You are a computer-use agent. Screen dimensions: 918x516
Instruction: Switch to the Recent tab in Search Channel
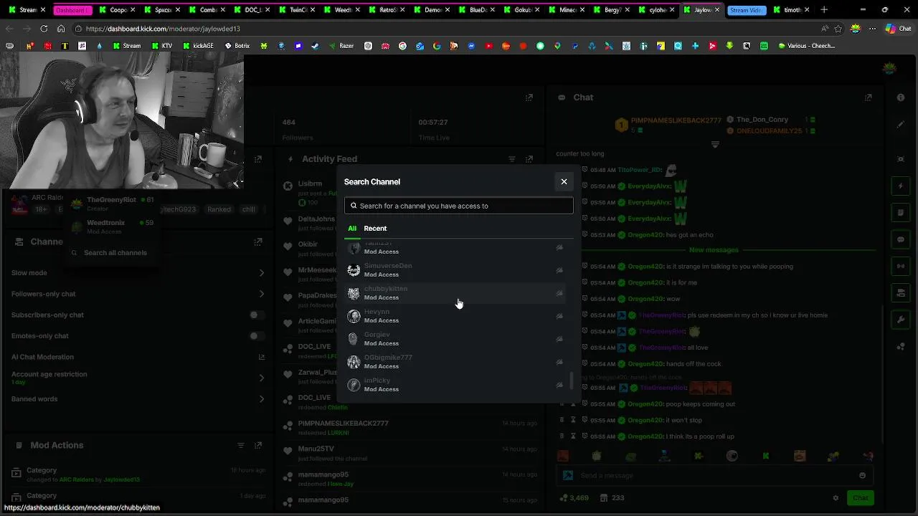point(375,228)
